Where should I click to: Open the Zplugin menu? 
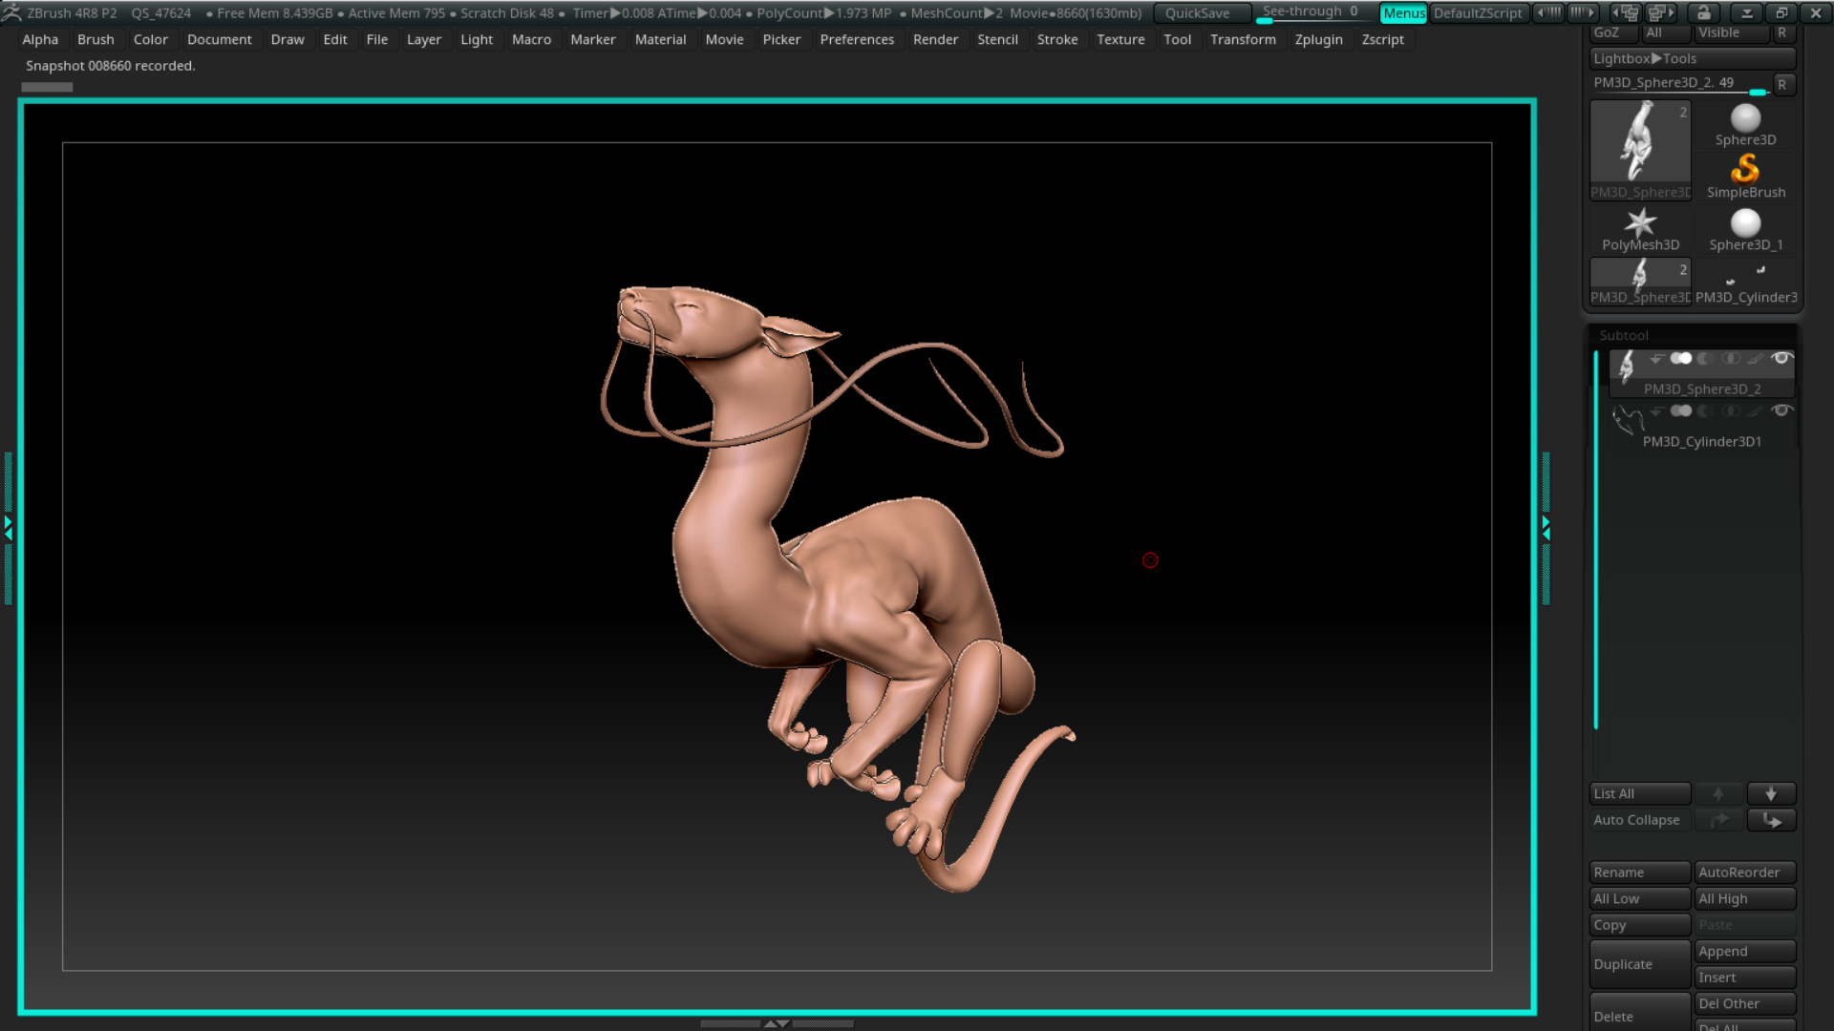tap(1318, 39)
